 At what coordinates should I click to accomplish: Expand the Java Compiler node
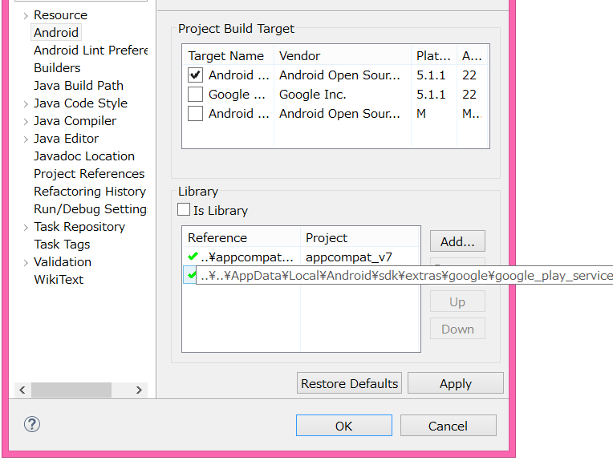(26, 121)
